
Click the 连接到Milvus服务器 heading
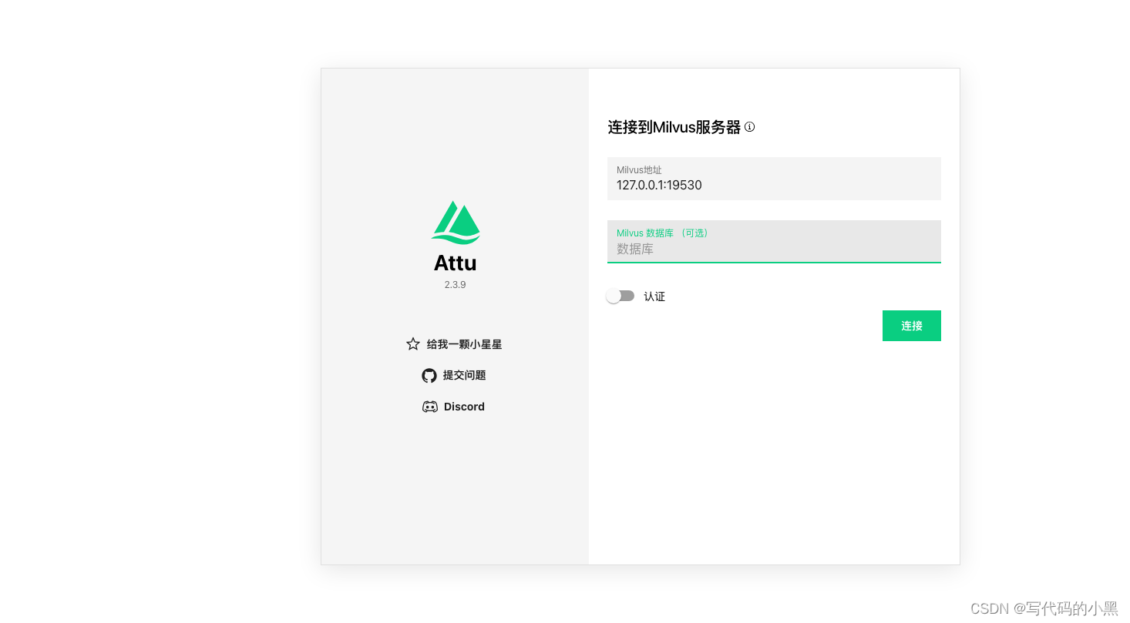(674, 127)
